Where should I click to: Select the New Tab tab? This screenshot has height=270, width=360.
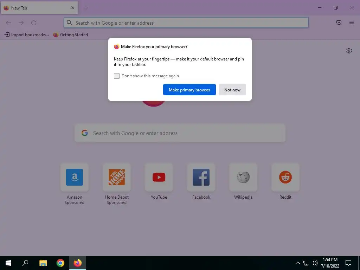point(39,8)
